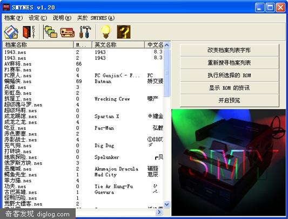The height and width of the screenshot is (219, 288).
Task: Select 俄罗斯方块.nes in file list
Action: [23, 163]
